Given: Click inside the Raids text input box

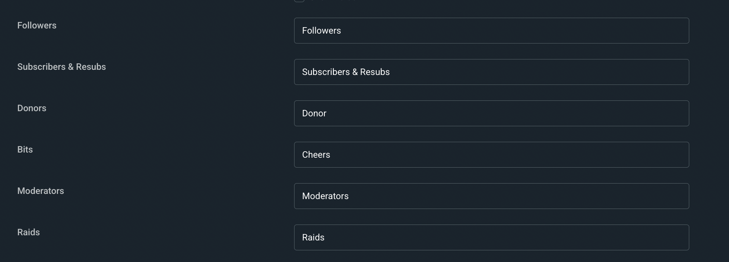Looking at the screenshot, I should (x=491, y=237).
